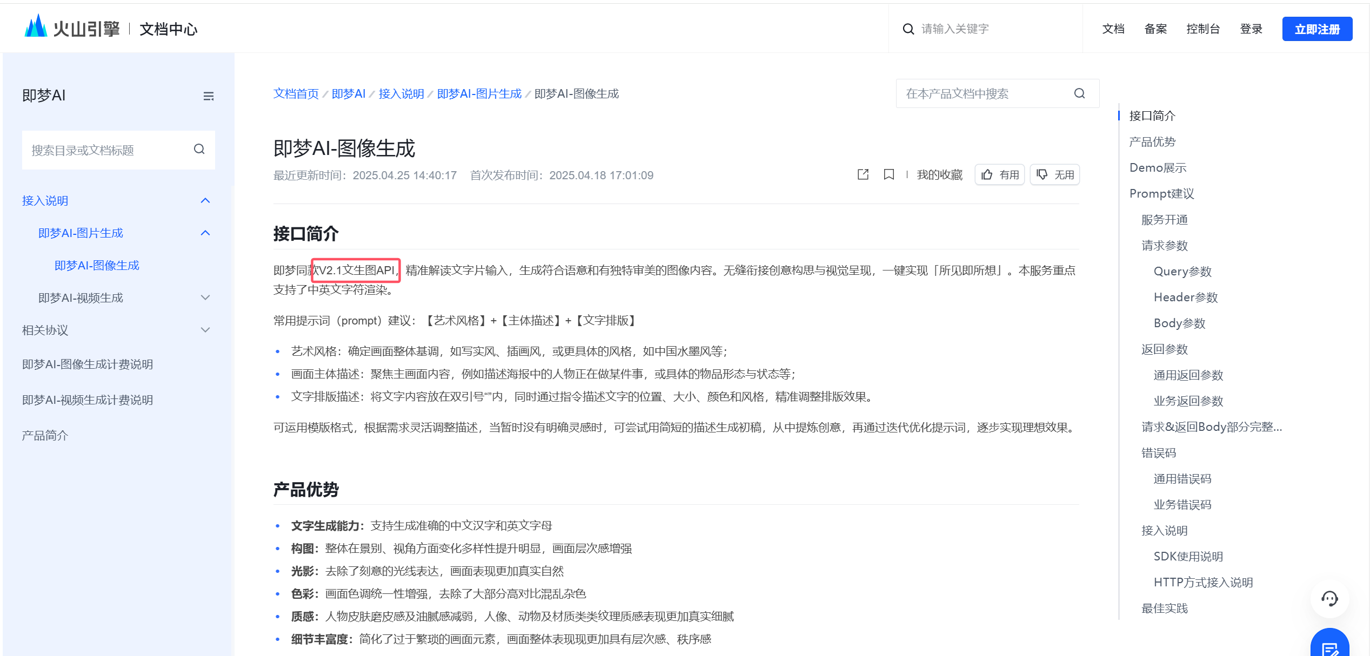The image size is (1370, 656).
Task: Collapse the 即梦AI-图片生成 subsection
Action: 205,233
